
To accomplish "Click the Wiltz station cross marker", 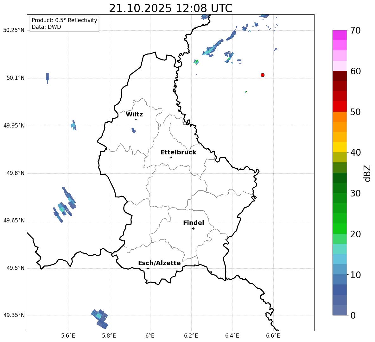I will click(x=136, y=120).
